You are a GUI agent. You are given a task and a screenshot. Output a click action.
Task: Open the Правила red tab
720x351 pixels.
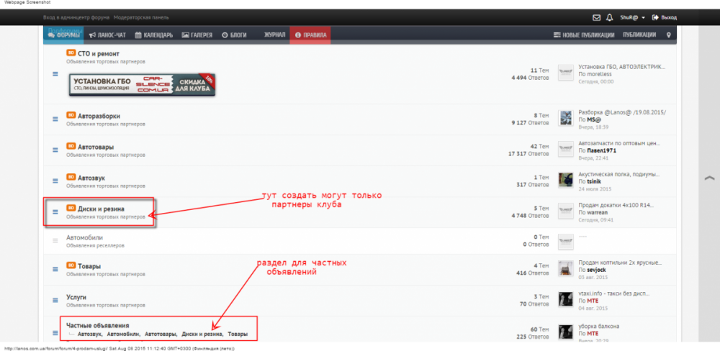pos(310,35)
